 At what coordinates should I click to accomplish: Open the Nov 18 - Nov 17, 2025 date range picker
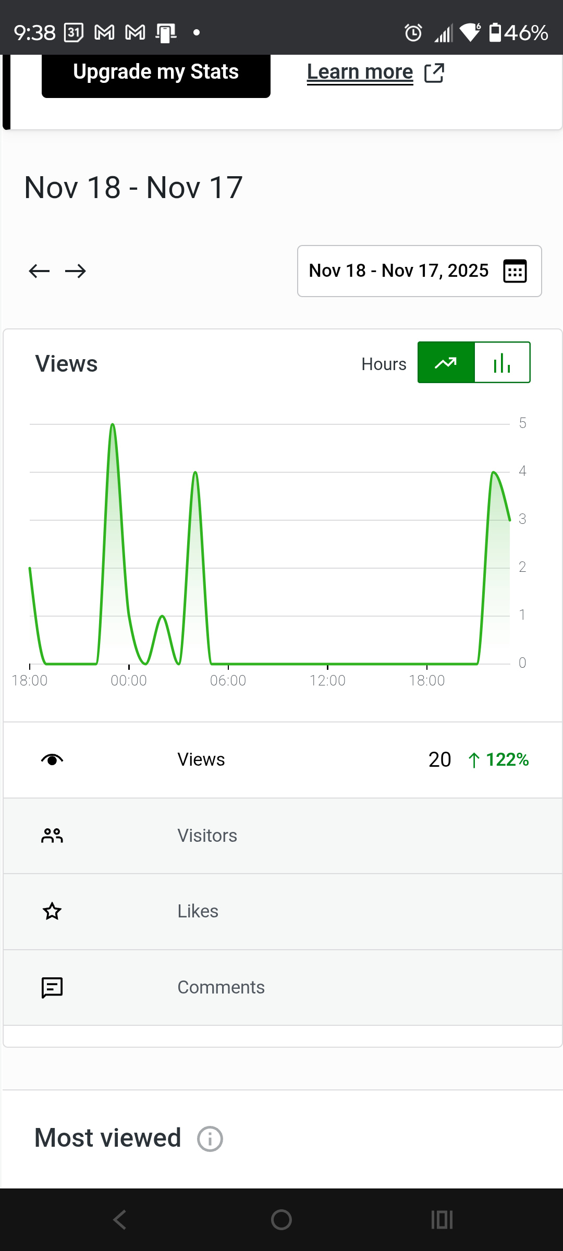pyautogui.click(x=399, y=271)
